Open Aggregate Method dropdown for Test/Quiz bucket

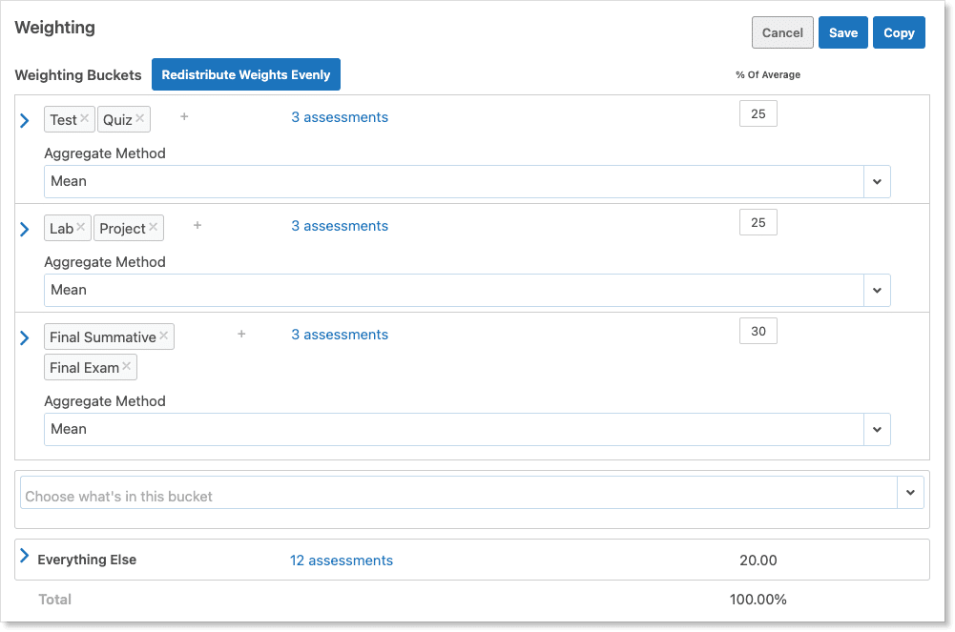876,181
